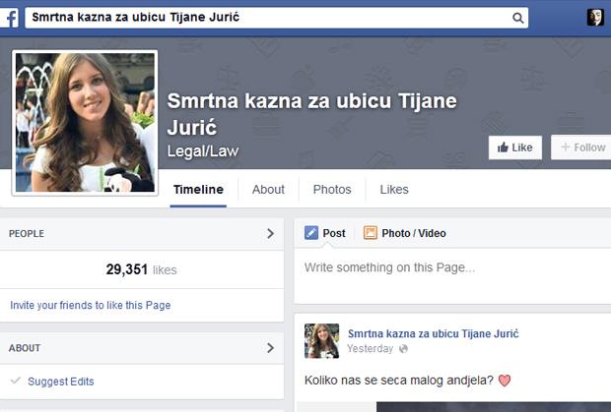This screenshot has width=611, height=412.
Task: Open the Likes tab
Action: pyautogui.click(x=394, y=190)
